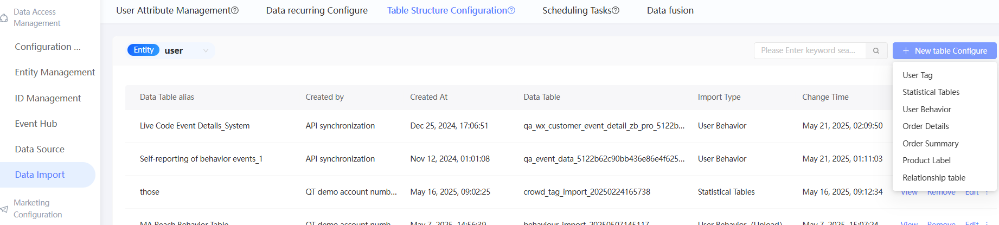Viewport: 999px width, 225px height.
Task: Switch to Data recurring Configure tab
Action: click(317, 10)
